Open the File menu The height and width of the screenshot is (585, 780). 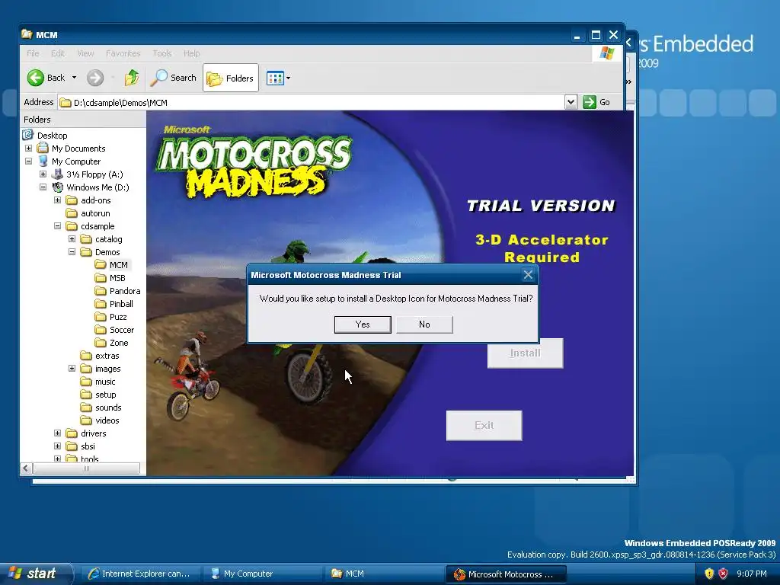[x=33, y=53]
